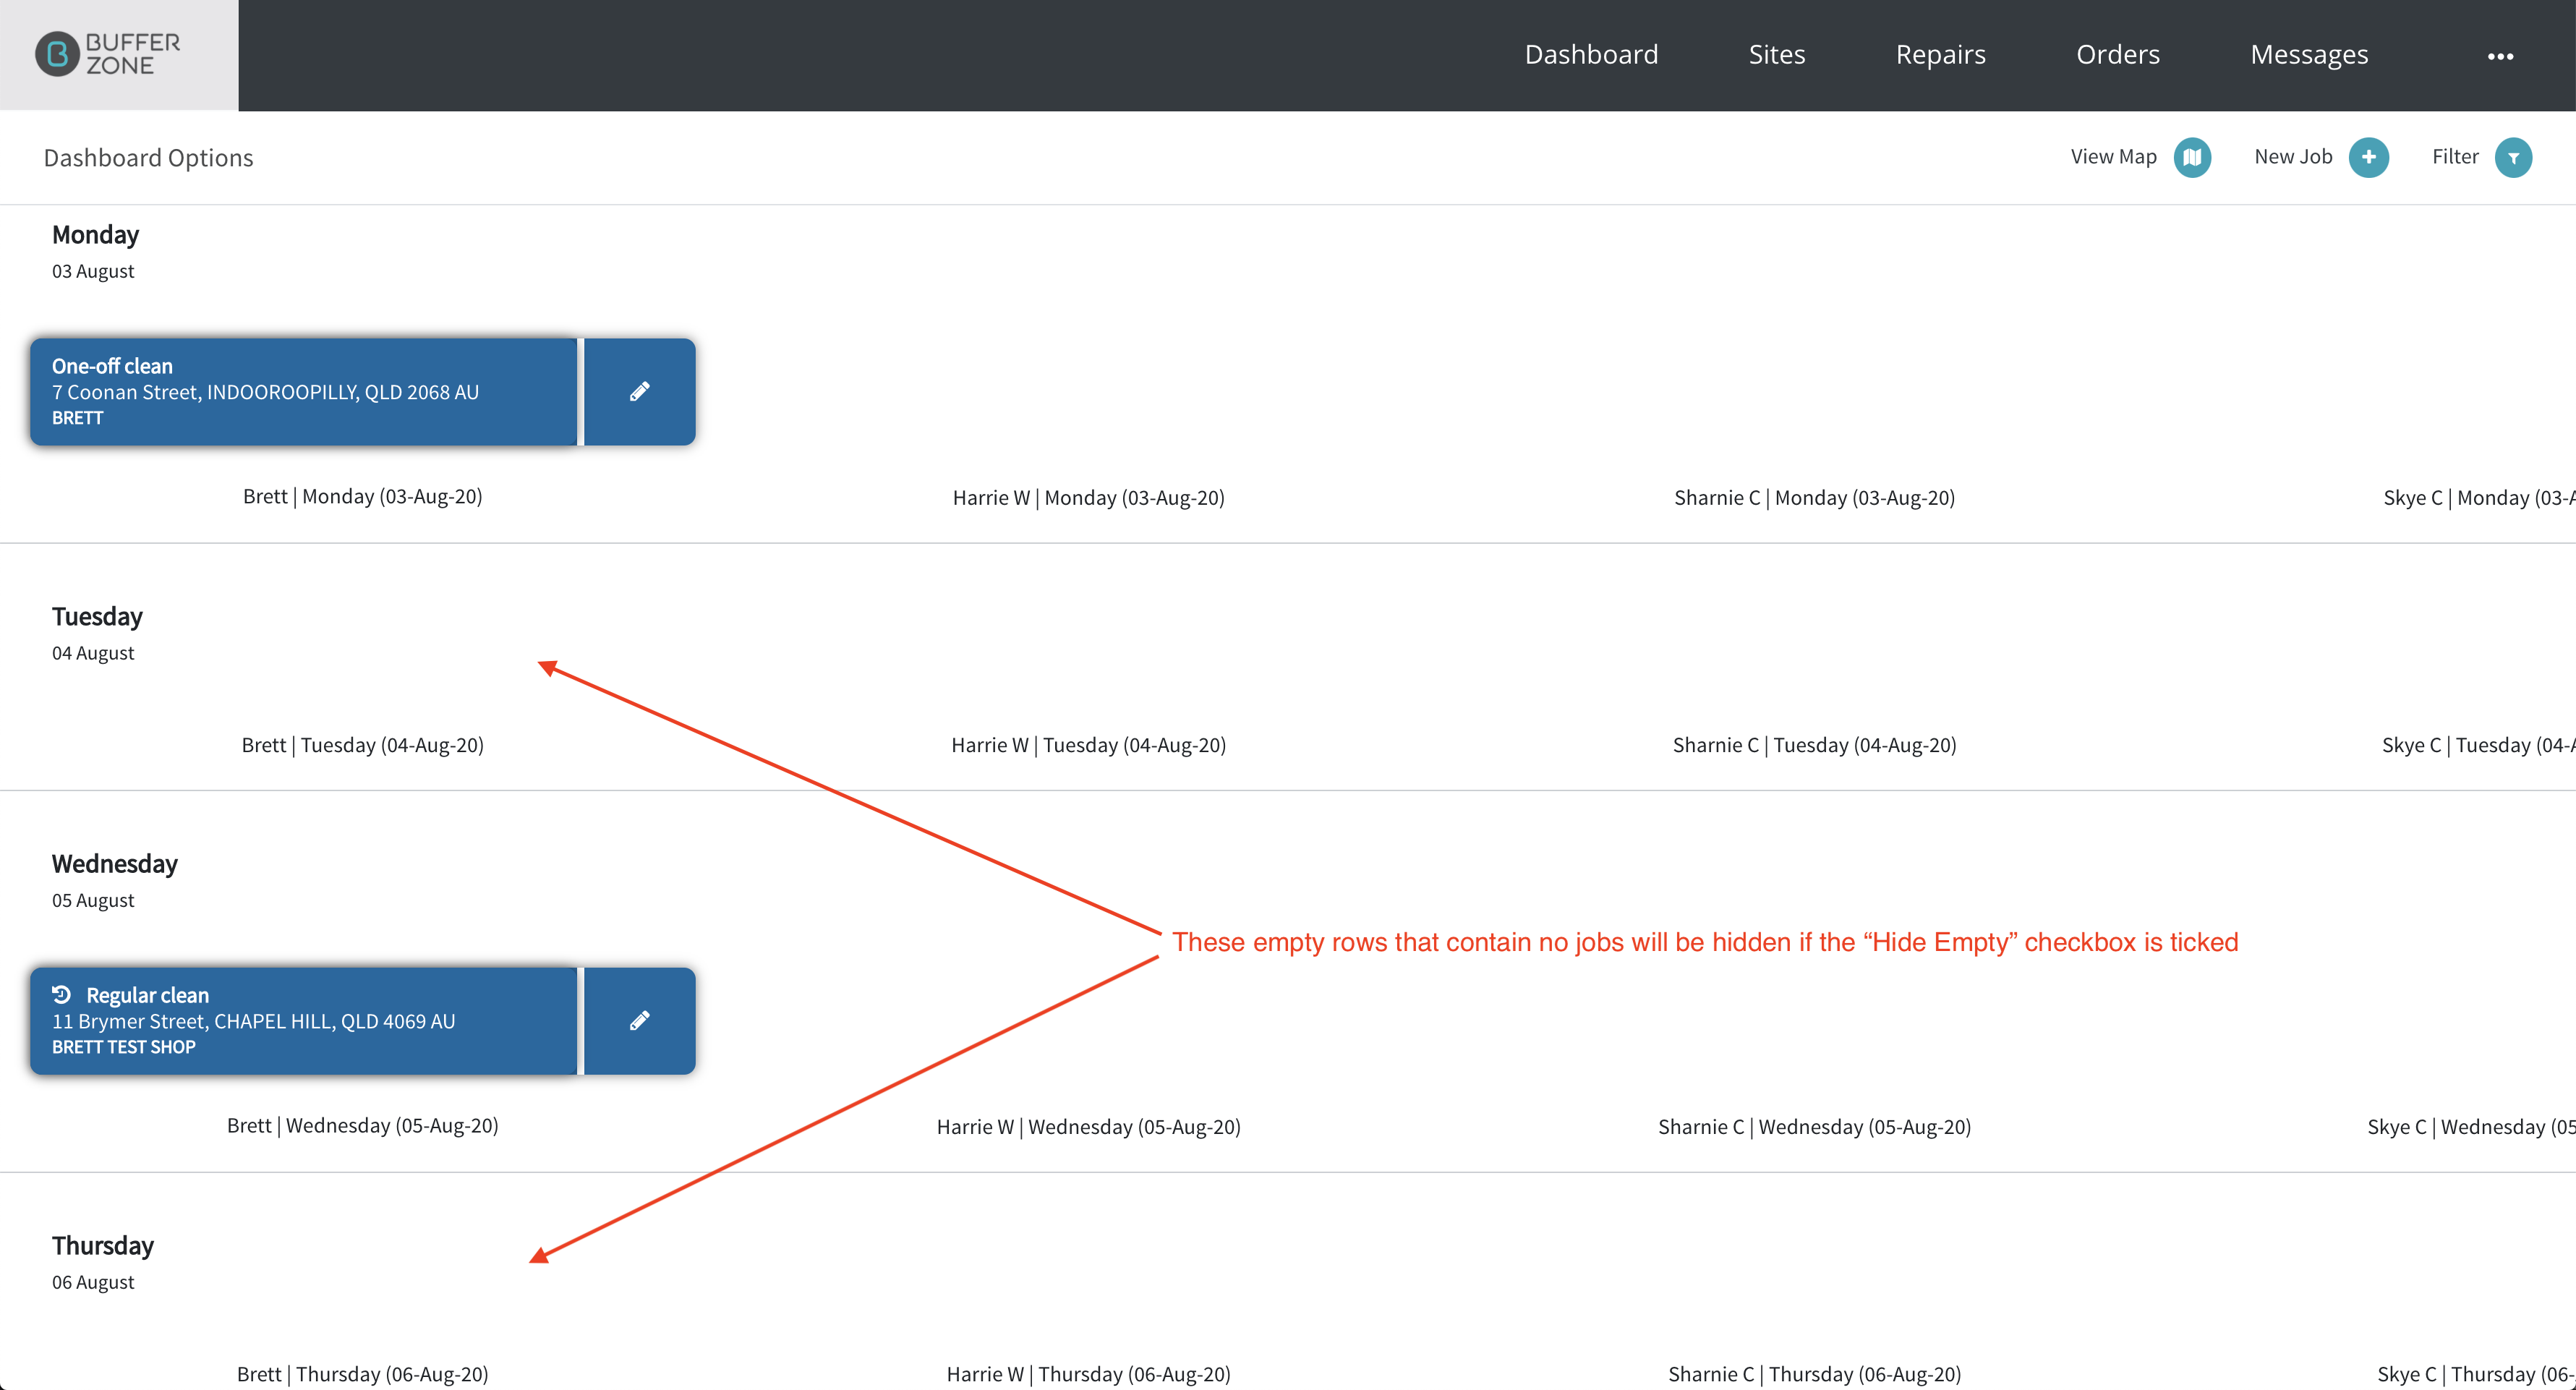Open the Repairs menu item
The height and width of the screenshot is (1390, 2576).
[1940, 54]
